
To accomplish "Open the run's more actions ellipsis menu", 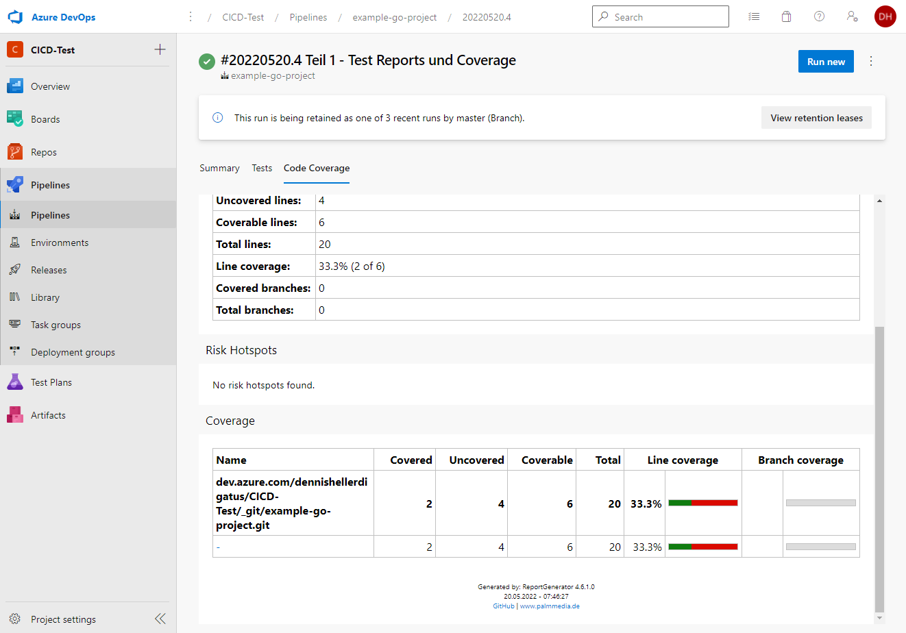I will coord(871,61).
